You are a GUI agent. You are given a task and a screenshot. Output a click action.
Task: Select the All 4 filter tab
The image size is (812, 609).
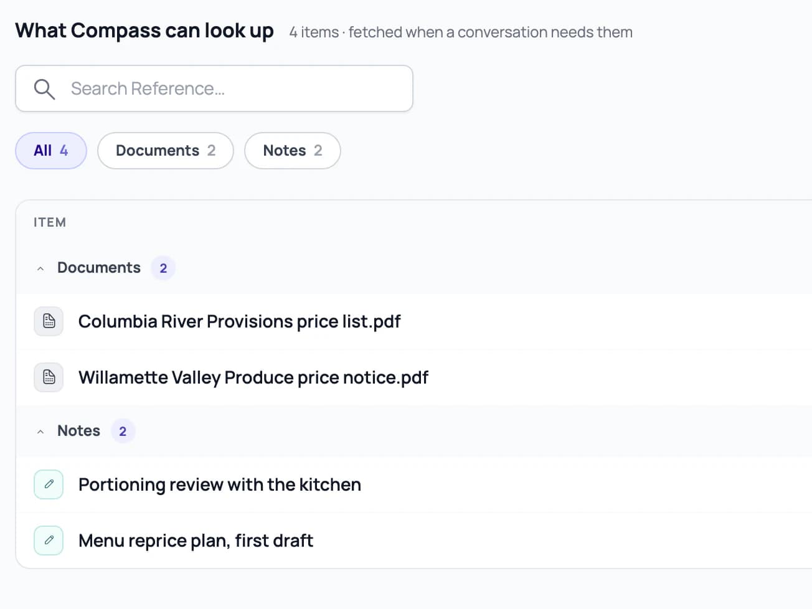coord(51,151)
